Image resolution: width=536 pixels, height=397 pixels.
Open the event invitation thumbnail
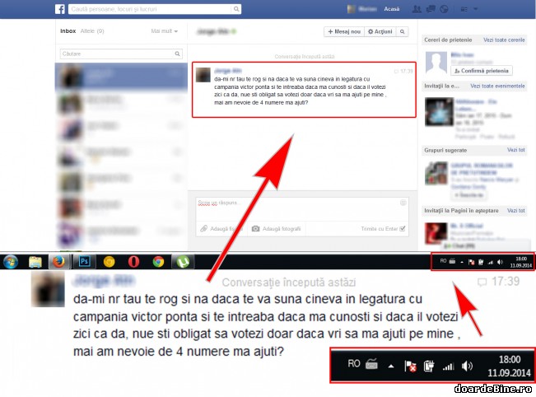439,112
